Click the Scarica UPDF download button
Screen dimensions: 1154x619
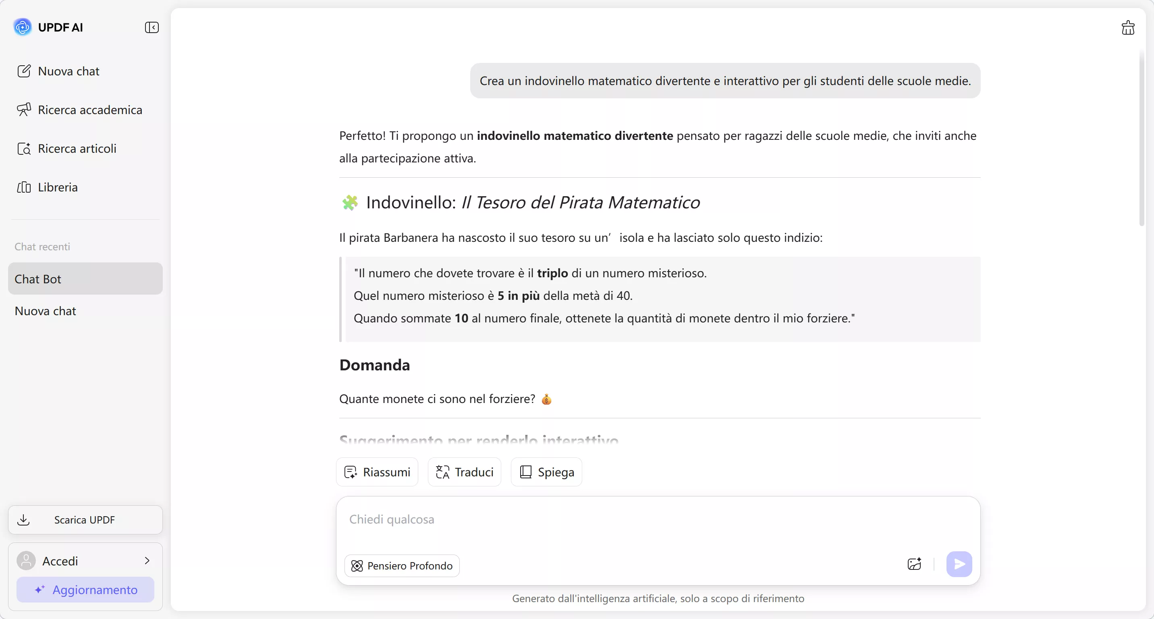(x=85, y=519)
